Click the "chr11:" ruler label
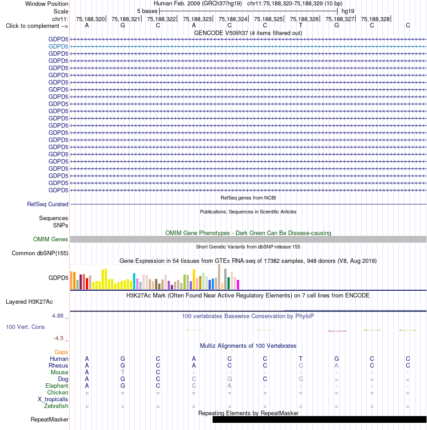Viewport: 427px width, 430px height. click(x=60, y=19)
